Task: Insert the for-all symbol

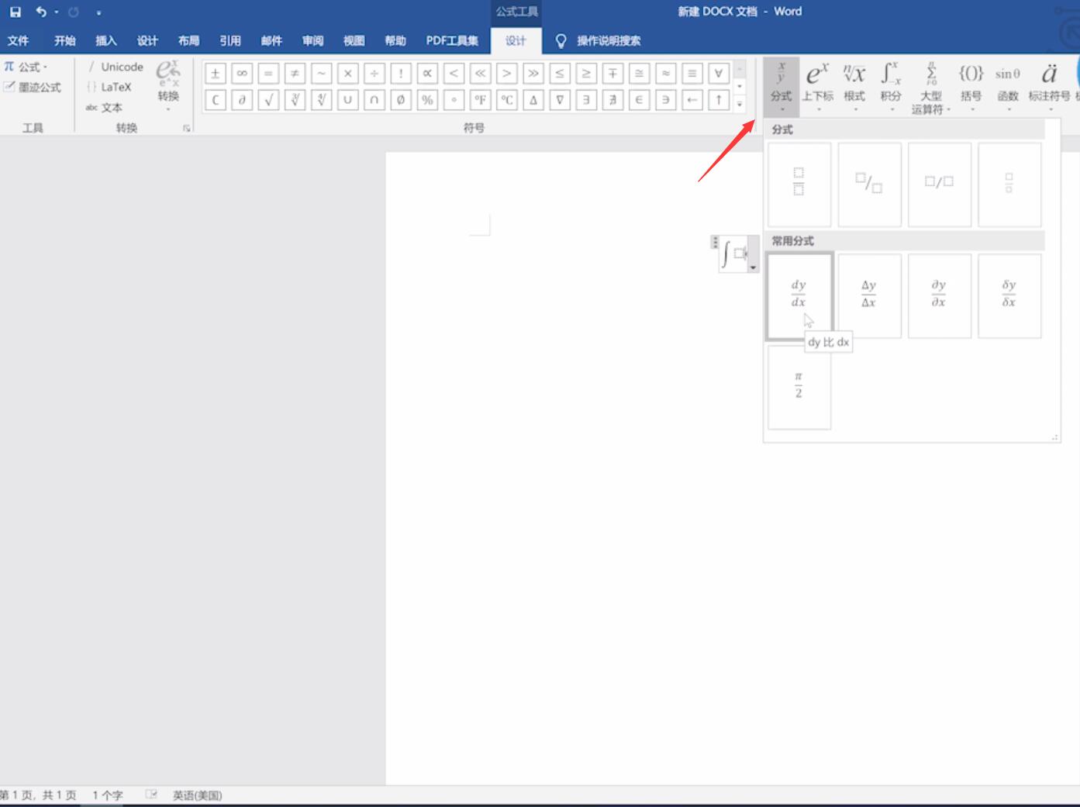Action: click(719, 74)
